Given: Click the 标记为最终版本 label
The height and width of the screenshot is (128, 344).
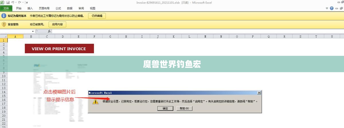Looking at the screenshot, I should [17, 16].
